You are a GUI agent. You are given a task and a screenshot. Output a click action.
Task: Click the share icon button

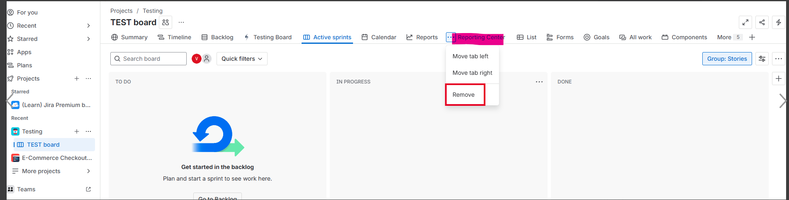pos(762,22)
